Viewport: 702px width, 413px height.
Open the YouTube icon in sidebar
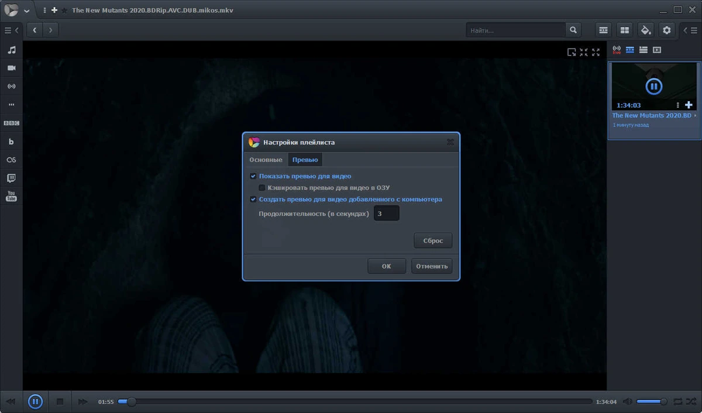tap(11, 196)
